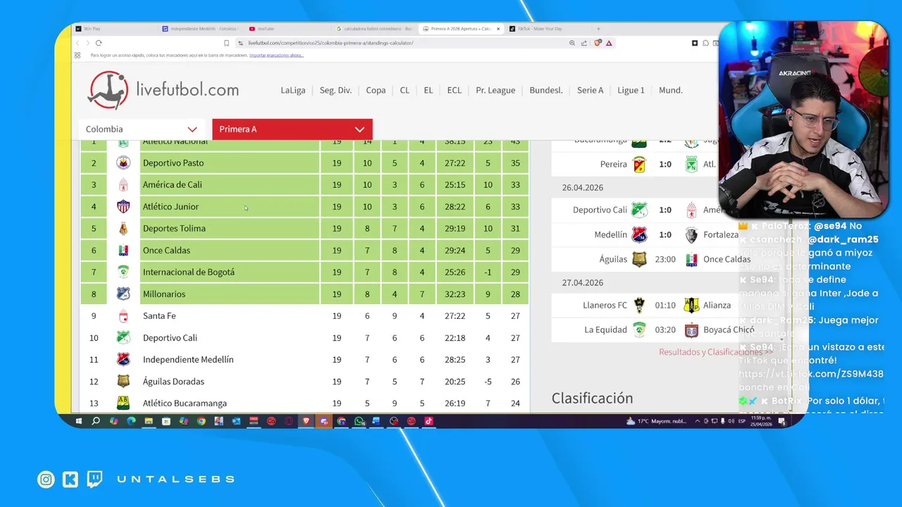Go back with the browser back arrow
The width and height of the screenshot is (902, 507).
tap(78, 43)
